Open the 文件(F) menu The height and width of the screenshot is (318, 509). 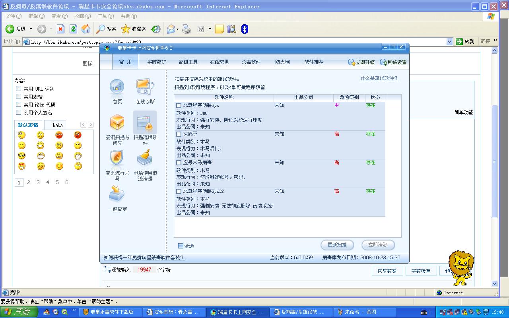14,16
